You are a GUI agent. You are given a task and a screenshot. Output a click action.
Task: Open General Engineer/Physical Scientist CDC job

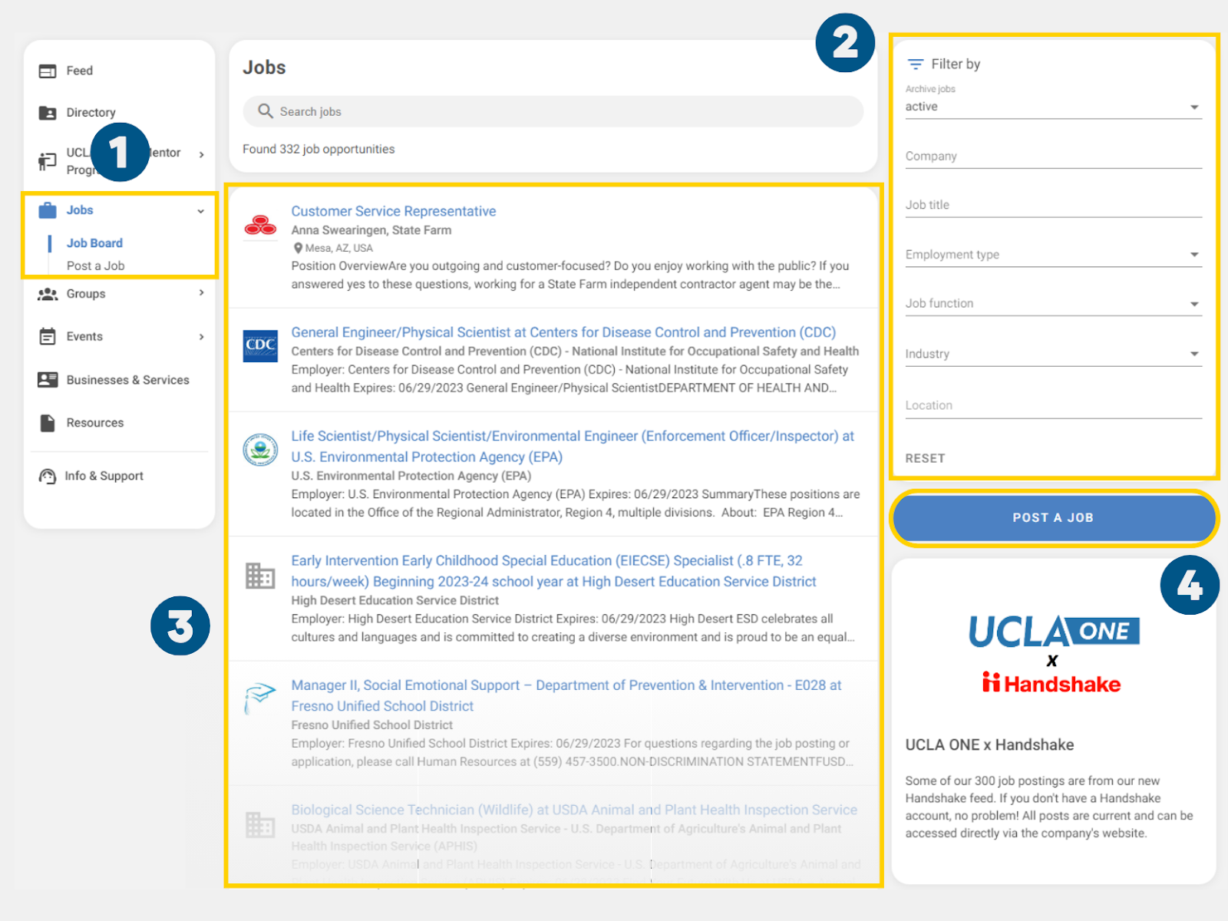point(563,332)
